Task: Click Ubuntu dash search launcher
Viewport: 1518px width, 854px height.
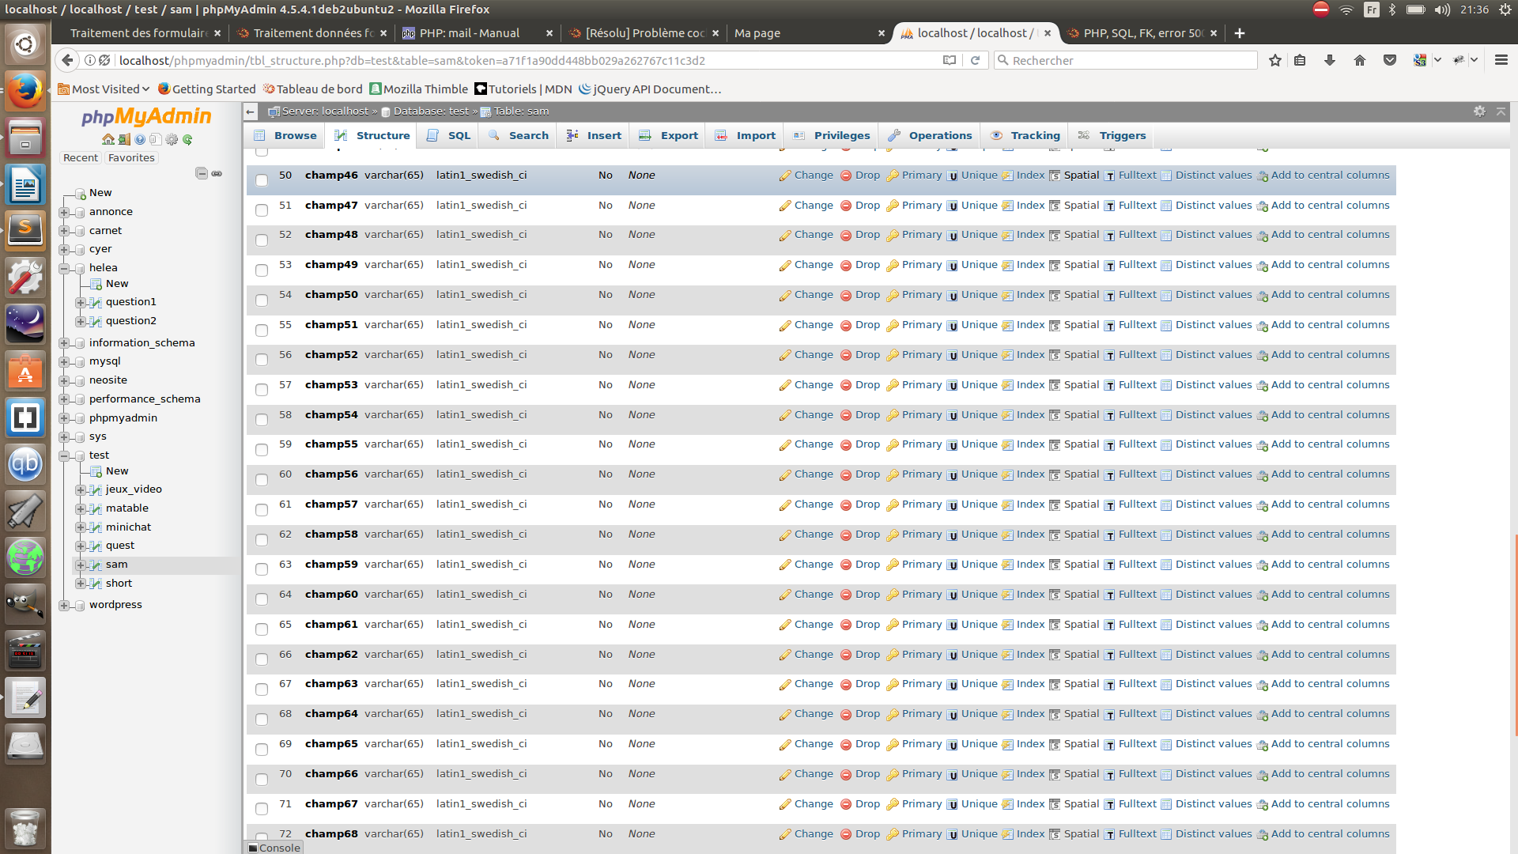Action: [x=25, y=44]
